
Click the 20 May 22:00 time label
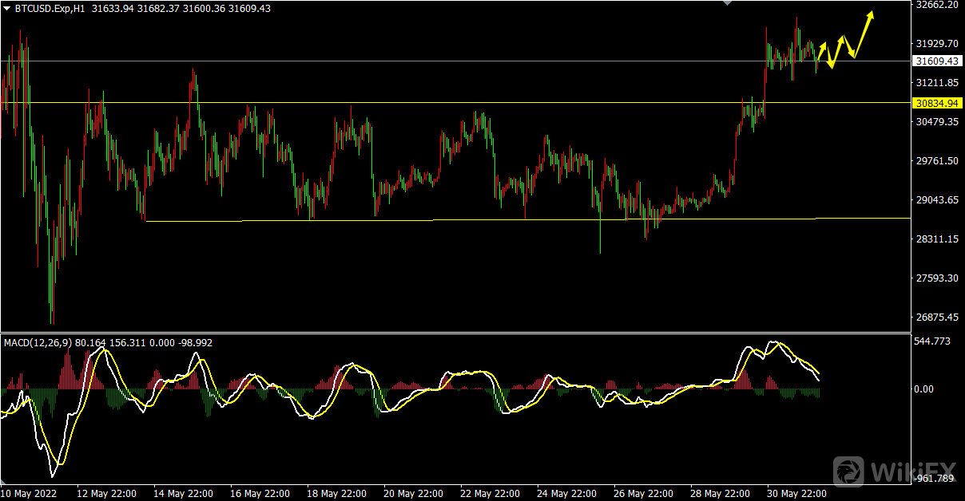click(413, 494)
